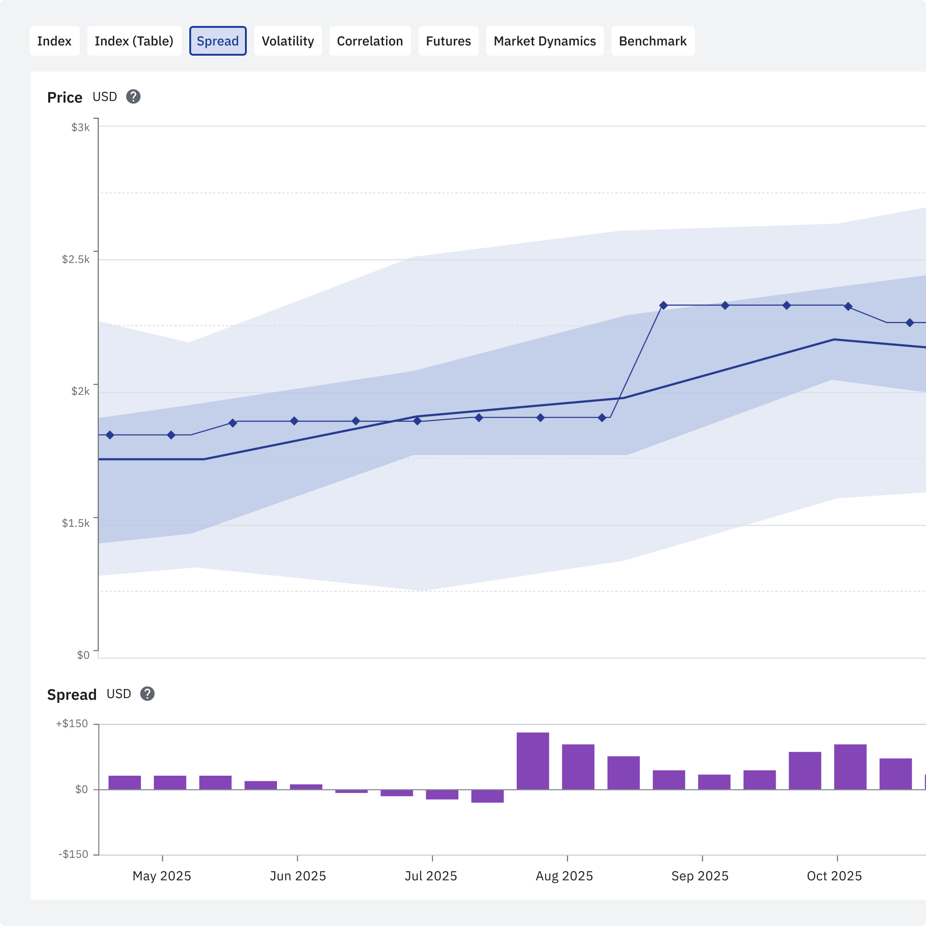Click the $2.5k price axis label
This screenshot has width=926, height=926.
[x=75, y=259]
